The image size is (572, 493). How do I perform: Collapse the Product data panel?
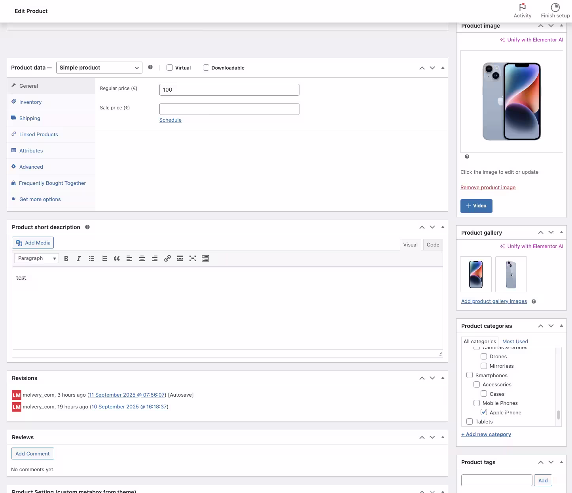point(443,68)
